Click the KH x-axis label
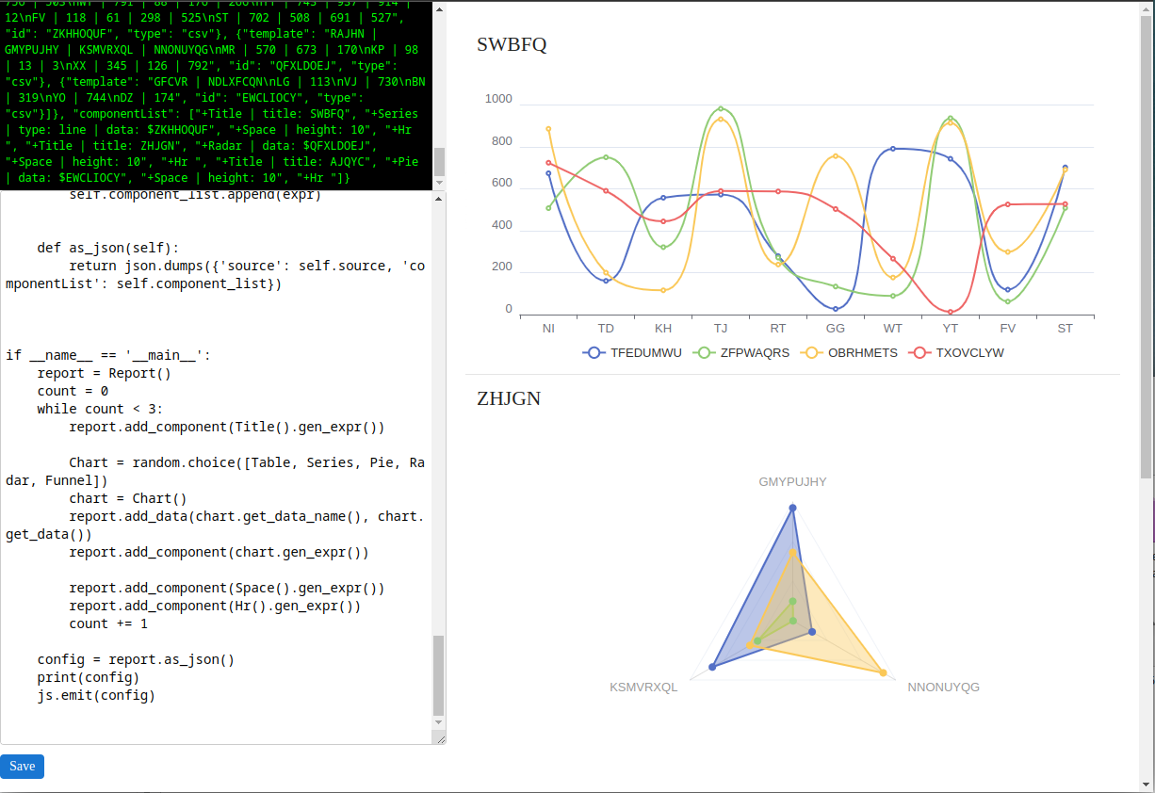Screen dimensions: 1155x793 pos(663,329)
